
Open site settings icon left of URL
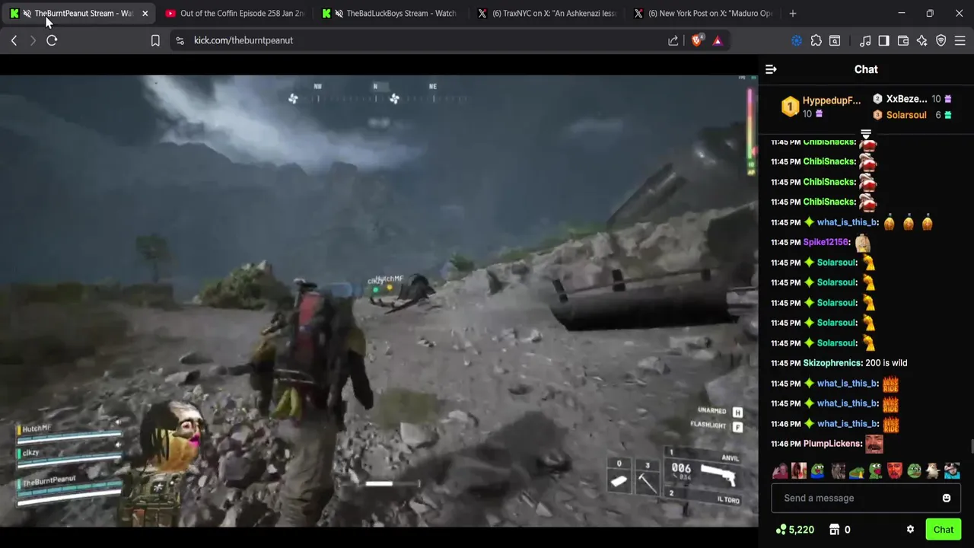(180, 40)
